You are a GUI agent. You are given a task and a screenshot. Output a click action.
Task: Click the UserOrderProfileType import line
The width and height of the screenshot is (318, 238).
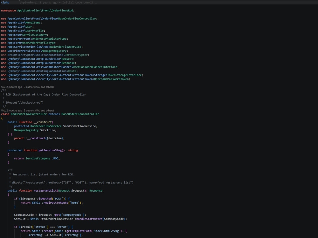click(29, 43)
